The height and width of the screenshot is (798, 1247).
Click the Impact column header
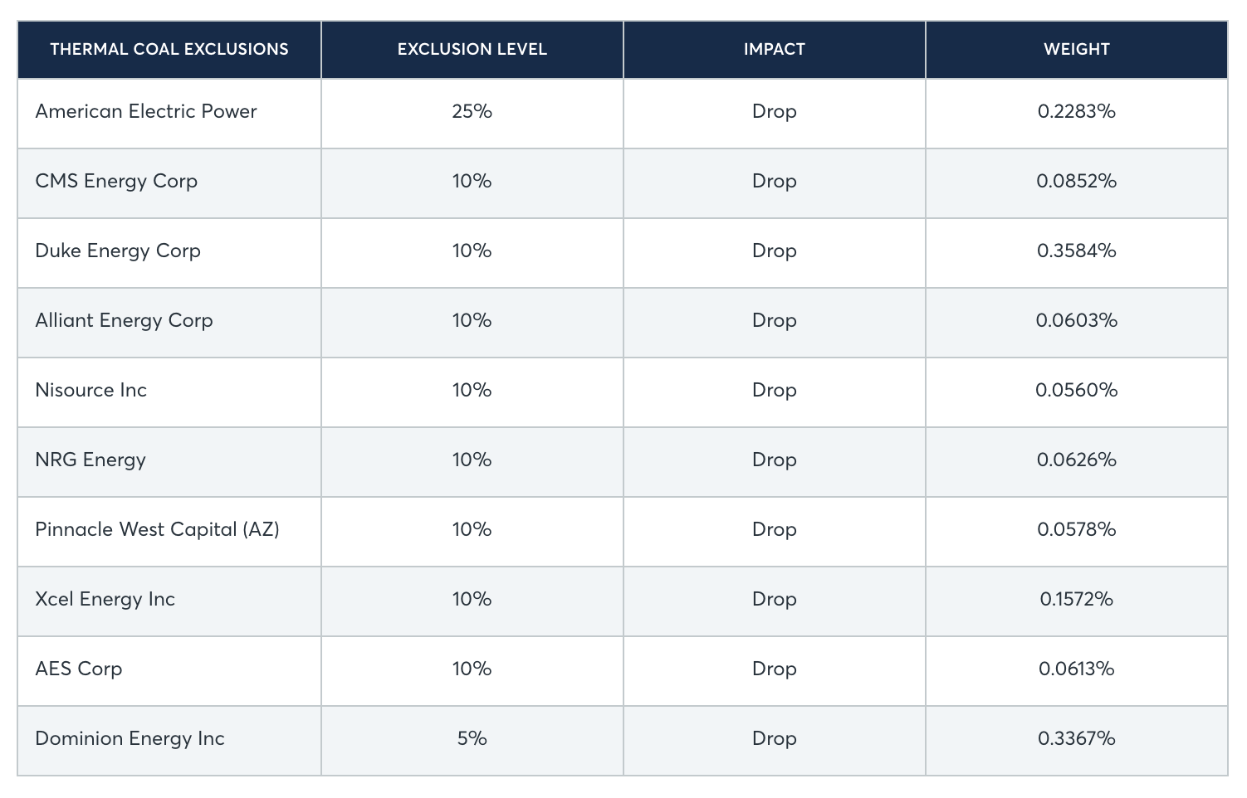click(x=774, y=50)
